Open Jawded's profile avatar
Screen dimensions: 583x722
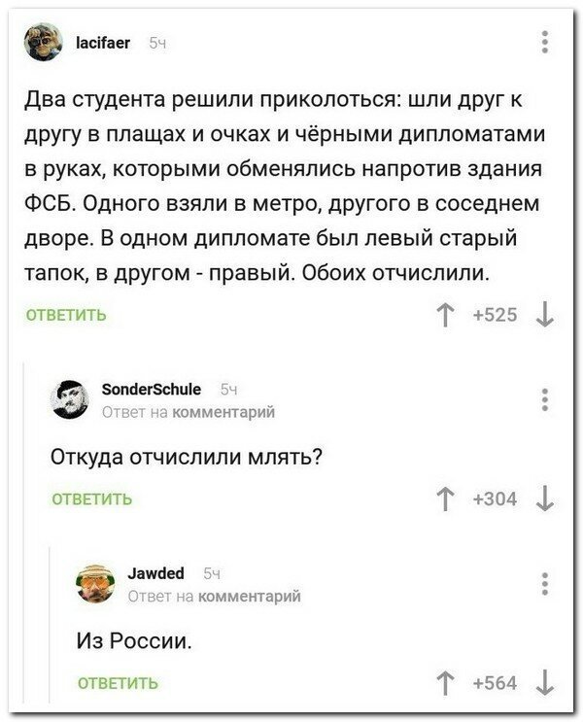click(95, 583)
